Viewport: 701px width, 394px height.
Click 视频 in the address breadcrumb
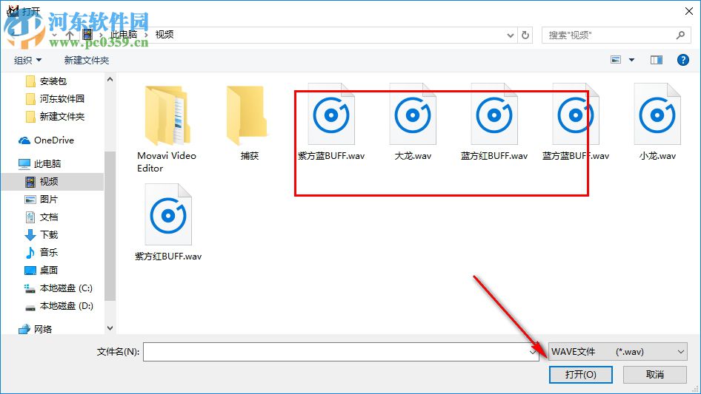[x=164, y=35]
